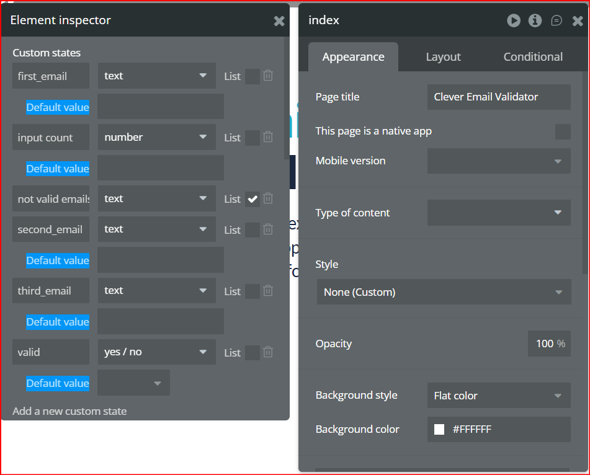Open the Style None (Custom) dropdown
Viewport: 590px width, 475px height.
pos(444,292)
